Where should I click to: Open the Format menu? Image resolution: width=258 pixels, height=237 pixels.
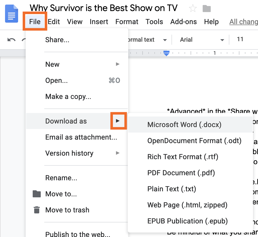point(127,22)
